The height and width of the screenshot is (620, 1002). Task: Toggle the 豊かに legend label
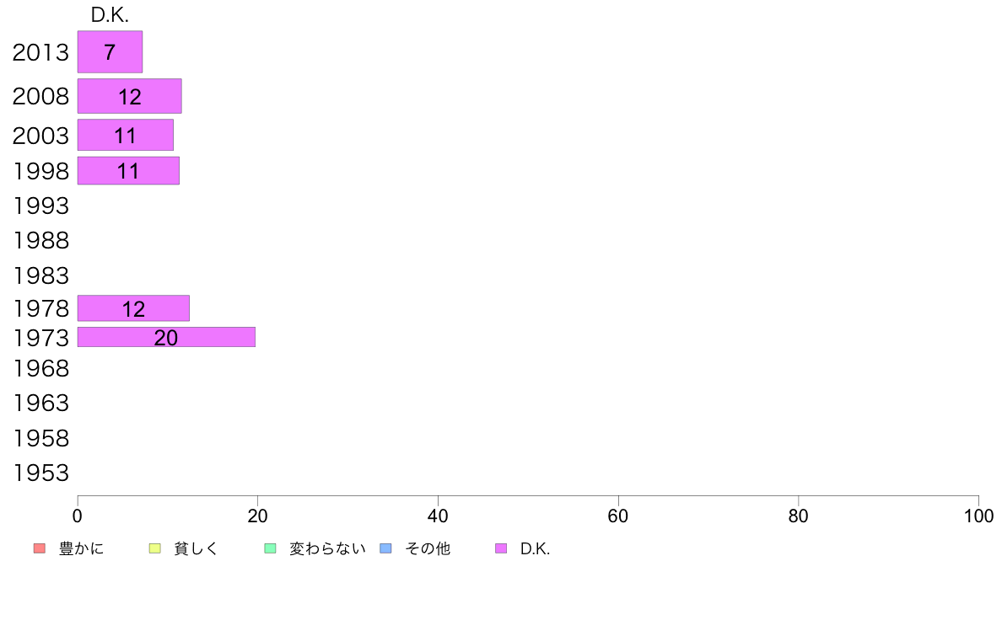[81, 548]
